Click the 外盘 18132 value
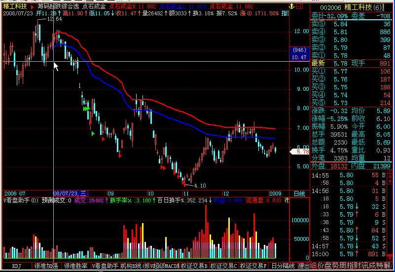The height and width of the screenshot is (272, 395). (x=339, y=166)
